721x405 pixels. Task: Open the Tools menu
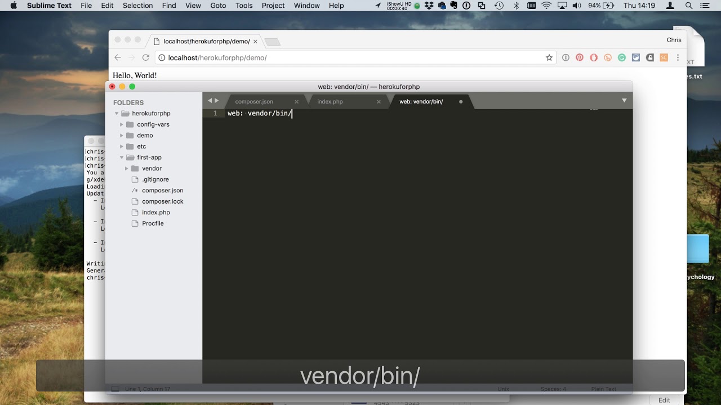point(244,6)
